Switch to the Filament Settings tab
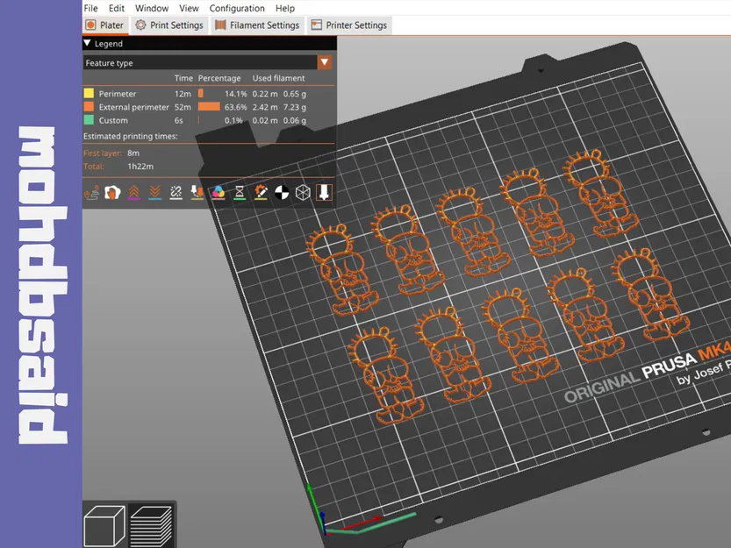The width and height of the screenshot is (731, 548). click(x=257, y=25)
